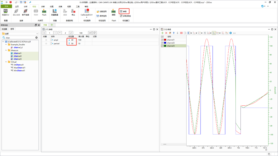
Task: Click the red stop icon in title bar
Action: point(11,2)
